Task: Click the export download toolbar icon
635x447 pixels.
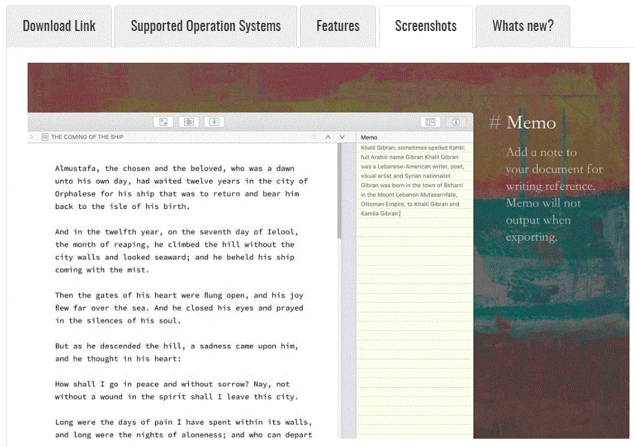Action: 214,122
